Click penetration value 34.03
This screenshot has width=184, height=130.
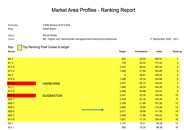[143, 59]
